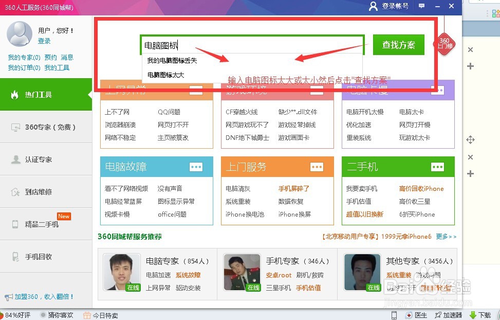The image size is (500, 320).
Task: Expand more options in 电脑故障 card
Action: pyautogui.click(x=196, y=167)
